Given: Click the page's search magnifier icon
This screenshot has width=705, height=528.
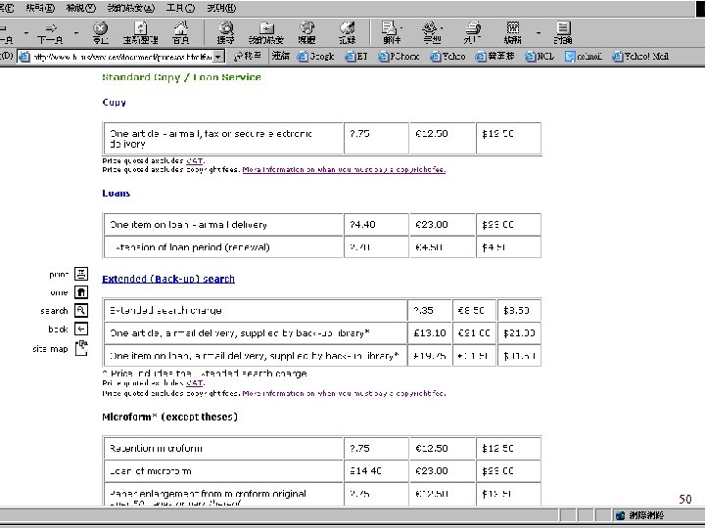Looking at the screenshot, I should click(x=81, y=310).
